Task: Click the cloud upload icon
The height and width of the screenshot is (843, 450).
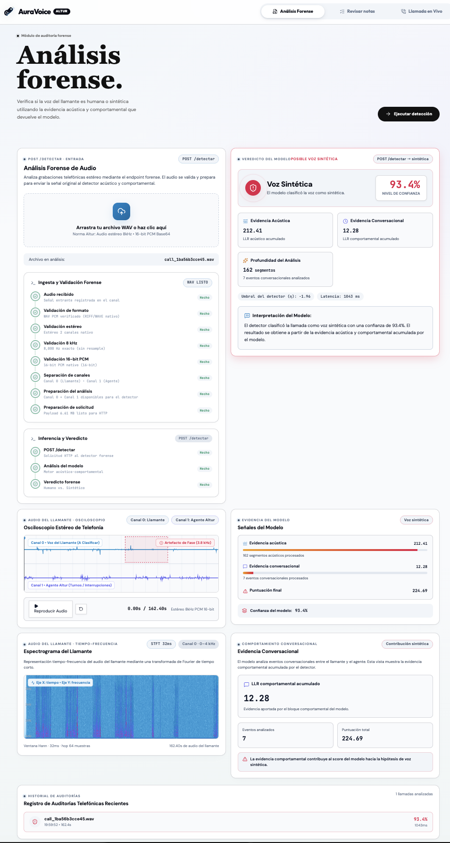Action: [x=121, y=211]
